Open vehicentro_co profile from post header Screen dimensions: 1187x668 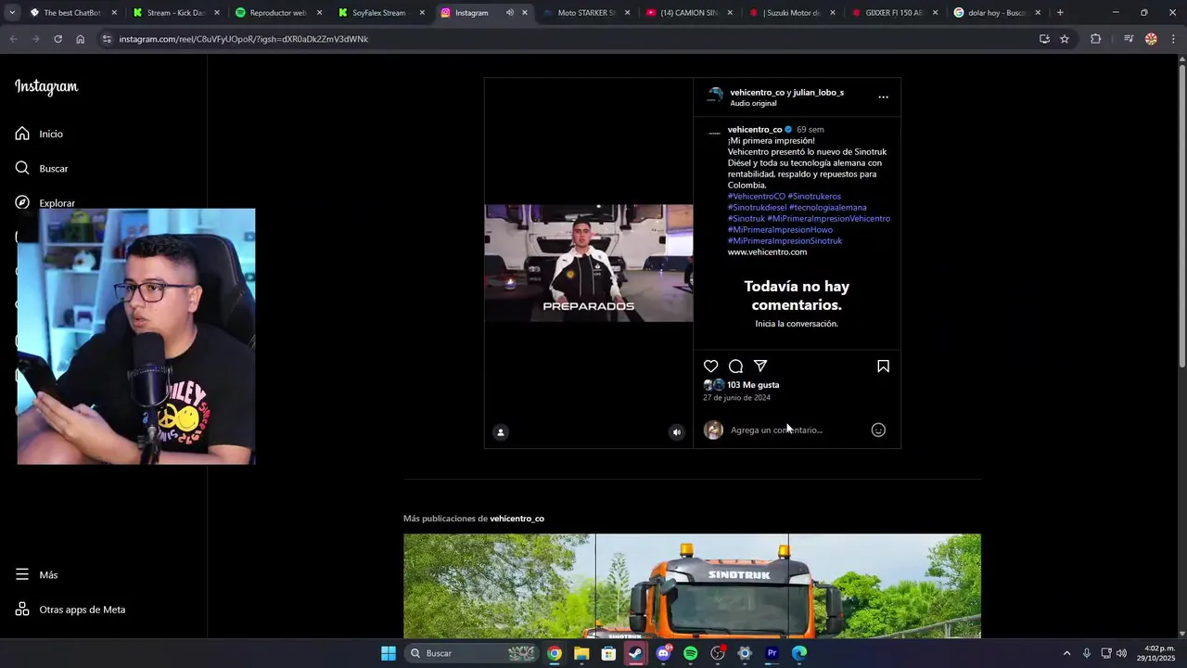click(757, 92)
